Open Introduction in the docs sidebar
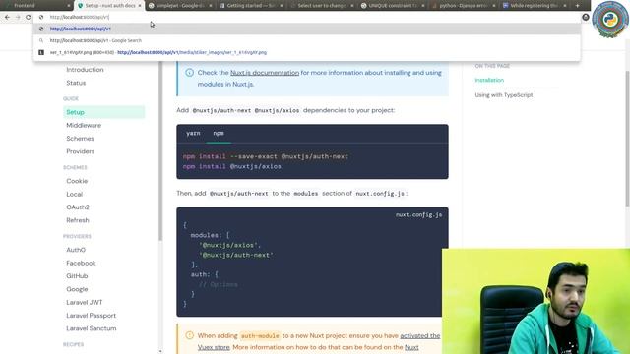This screenshot has height=354, width=630. (85, 70)
